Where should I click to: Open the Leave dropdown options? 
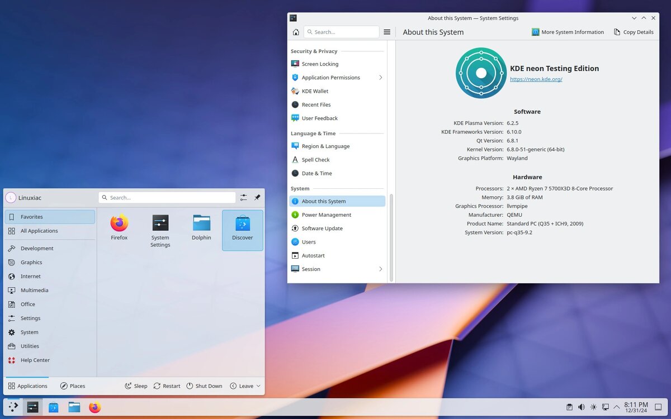click(x=258, y=385)
